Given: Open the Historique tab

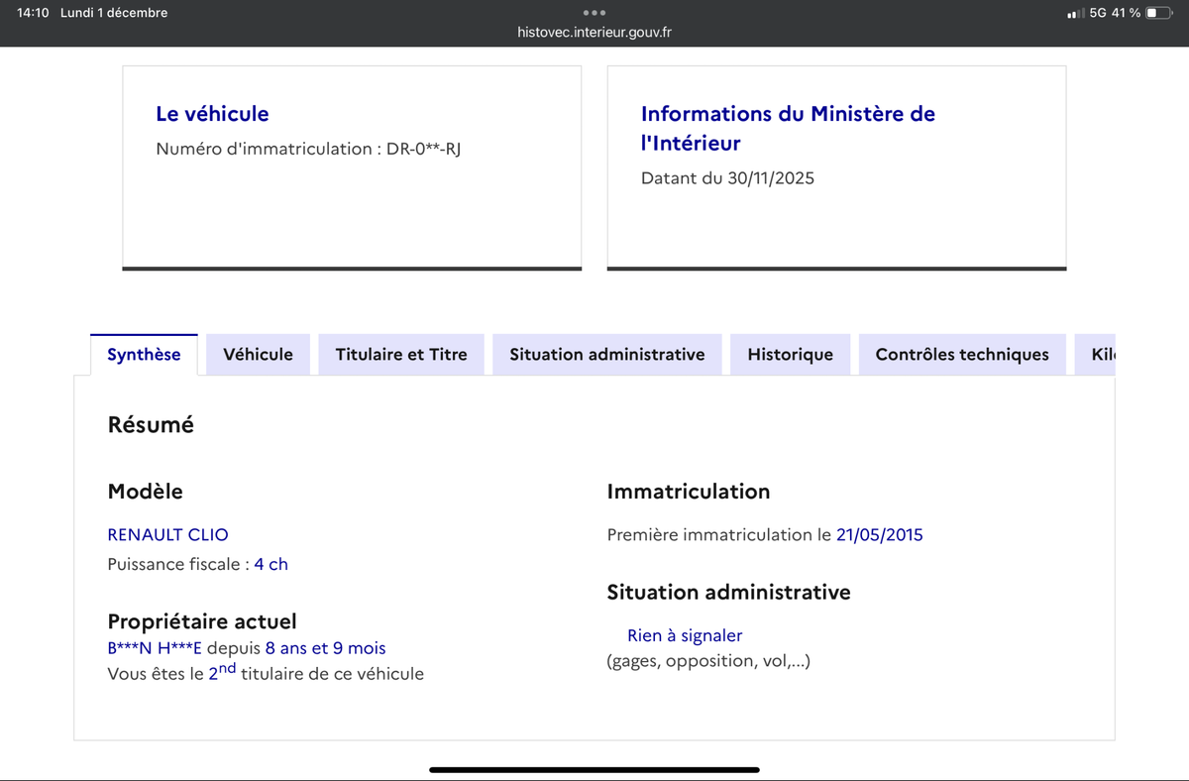Looking at the screenshot, I should (790, 354).
